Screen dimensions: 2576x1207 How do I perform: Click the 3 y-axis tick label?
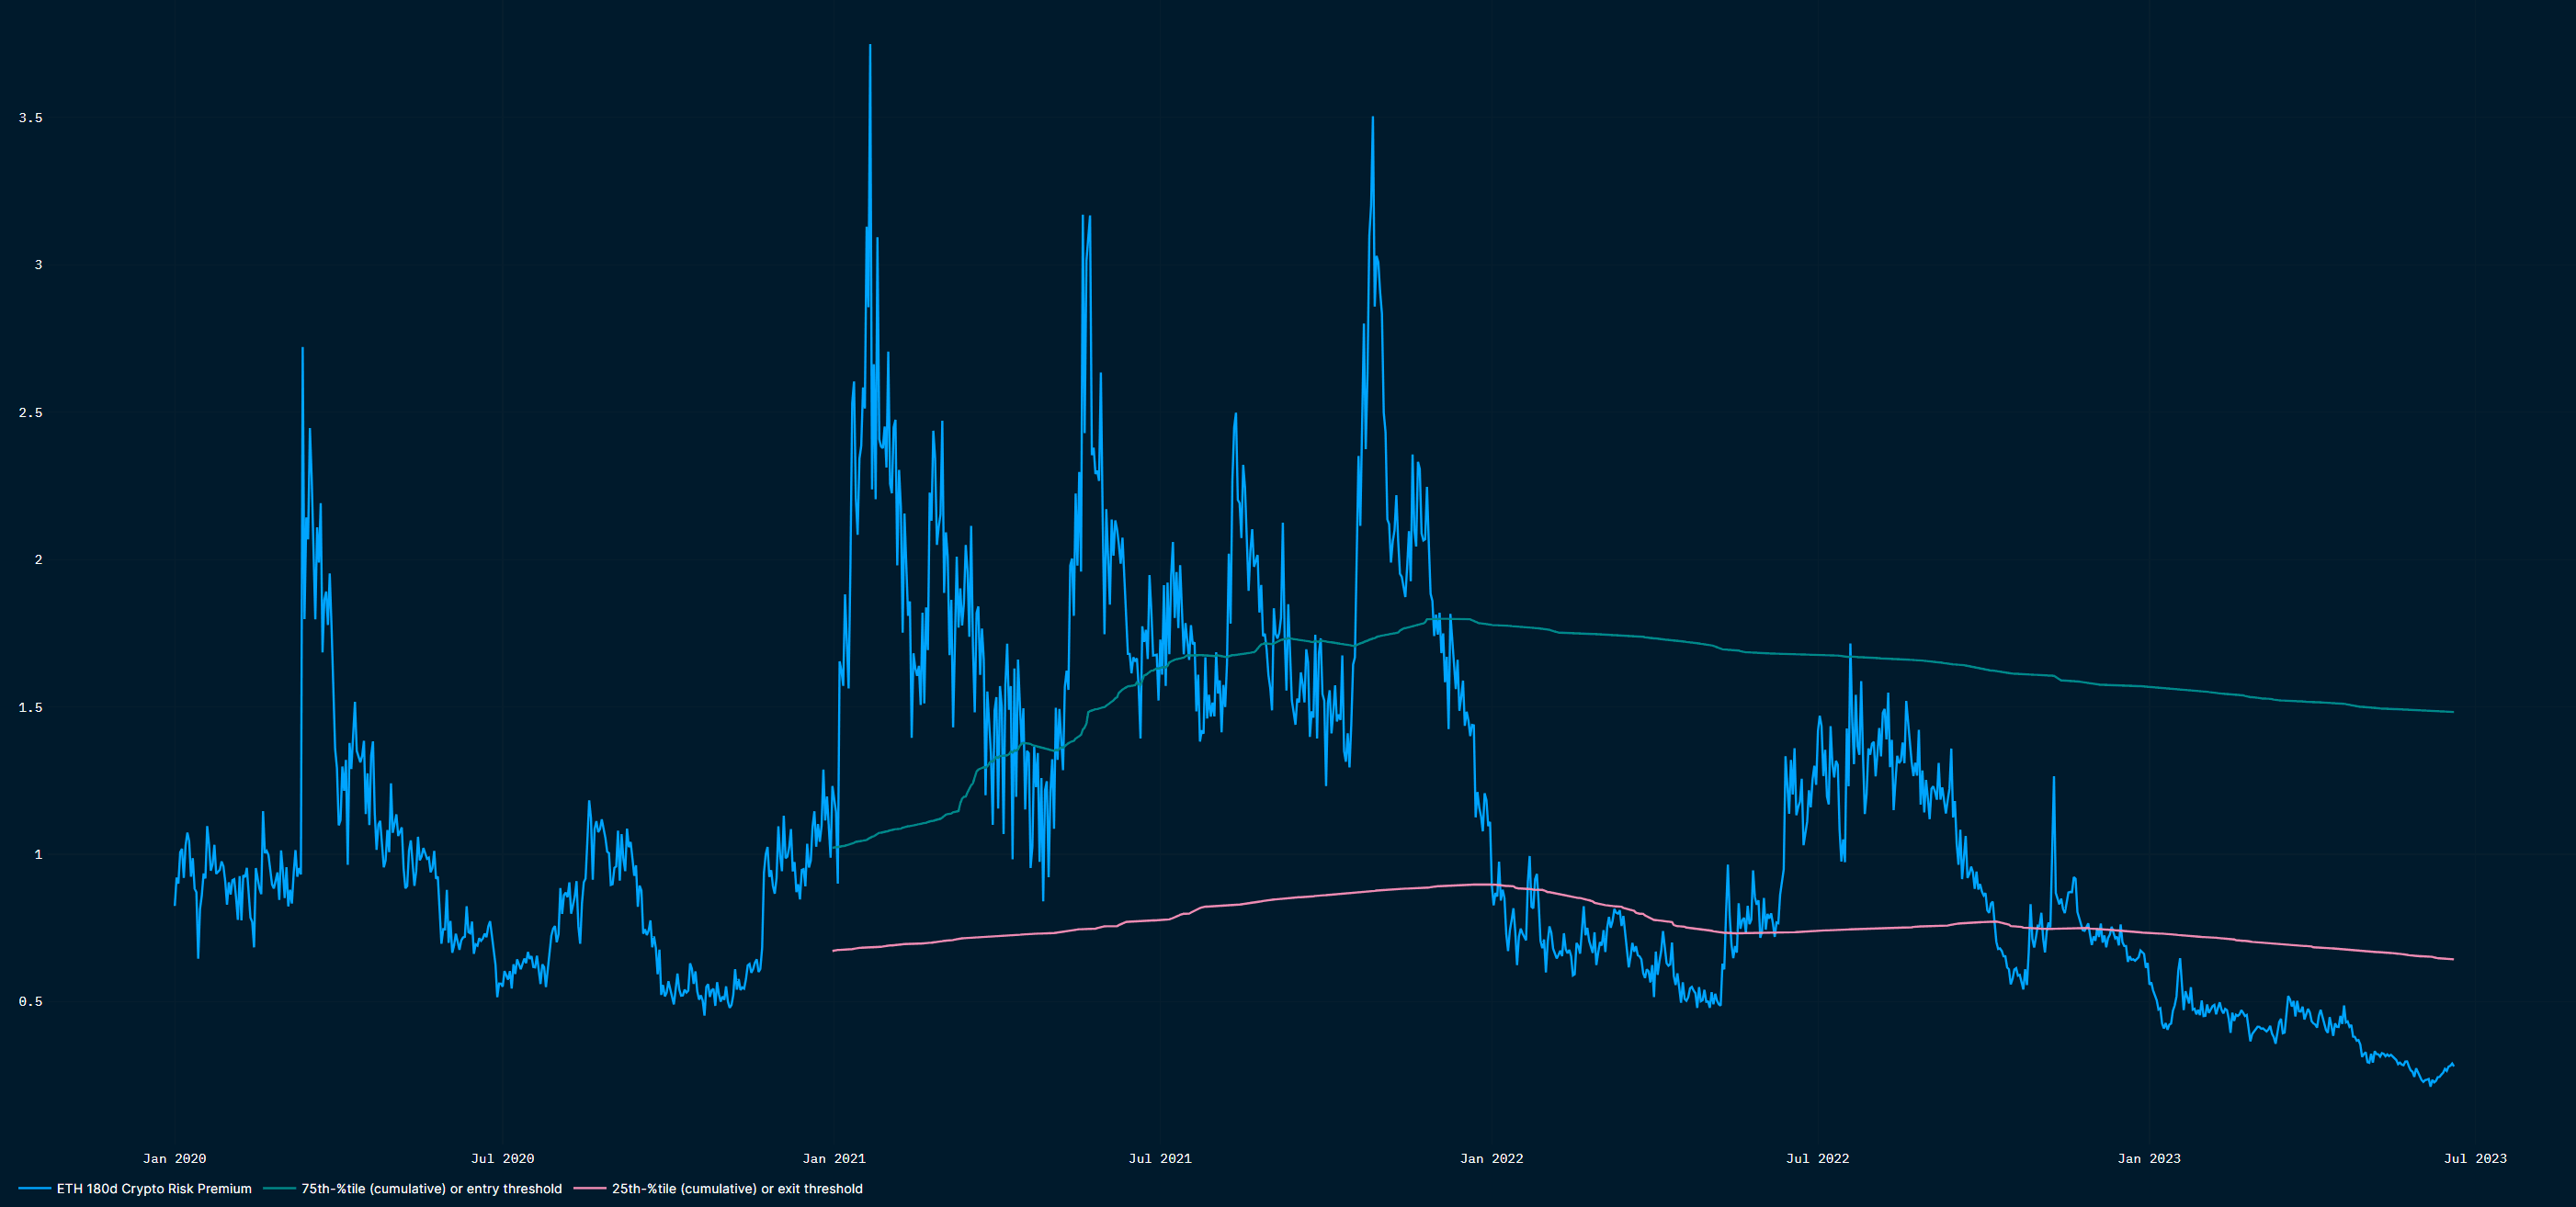coord(39,265)
